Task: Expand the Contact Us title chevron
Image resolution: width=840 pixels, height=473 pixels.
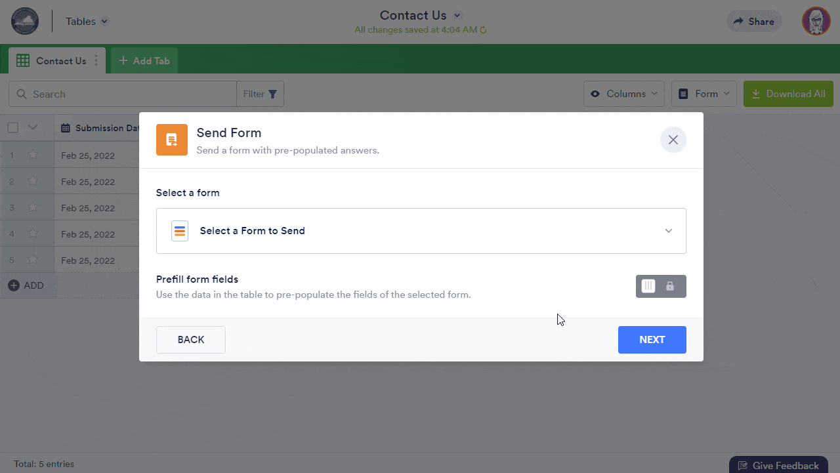Action: pyautogui.click(x=458, y=15)
